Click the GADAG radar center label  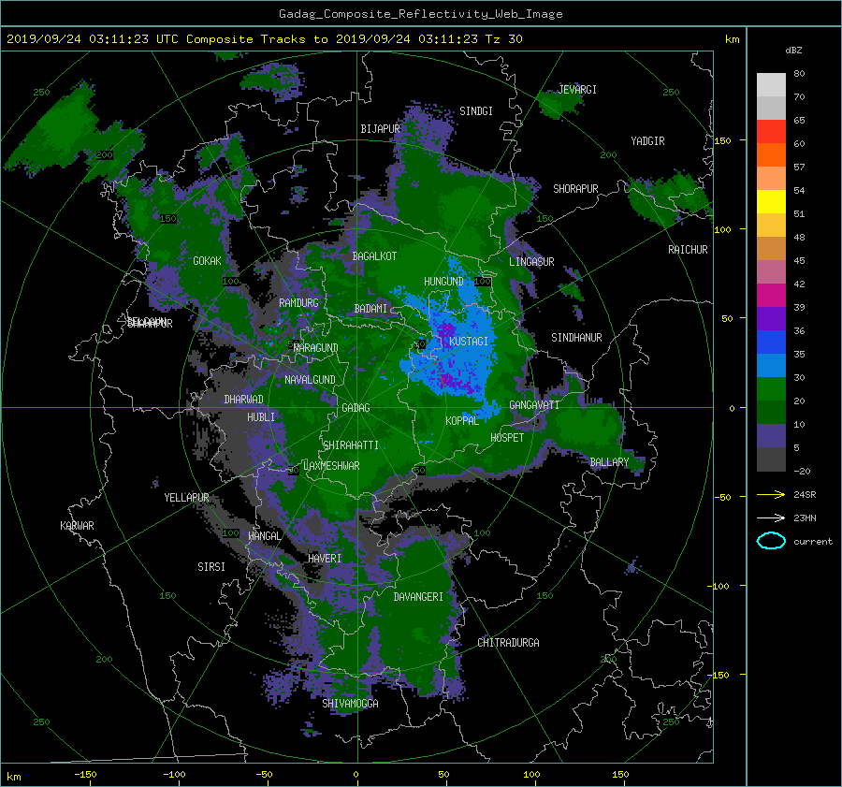click(356, 408)
